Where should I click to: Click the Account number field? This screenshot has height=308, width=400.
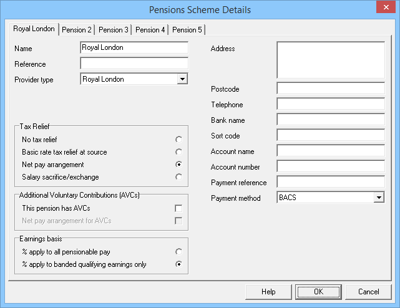[331, 166]
